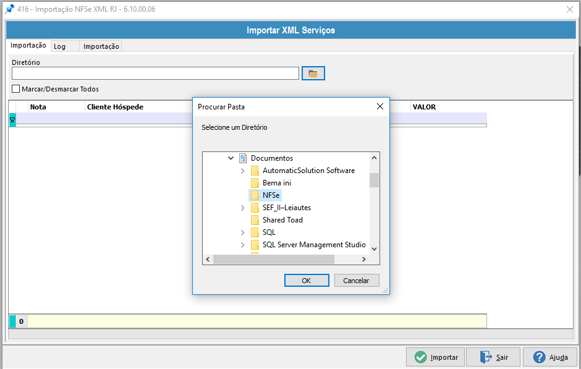The width and height of the screenshot is (581, 369).
Task: Select the Shared Toad folder name
Action: click(x=282, y=220)
